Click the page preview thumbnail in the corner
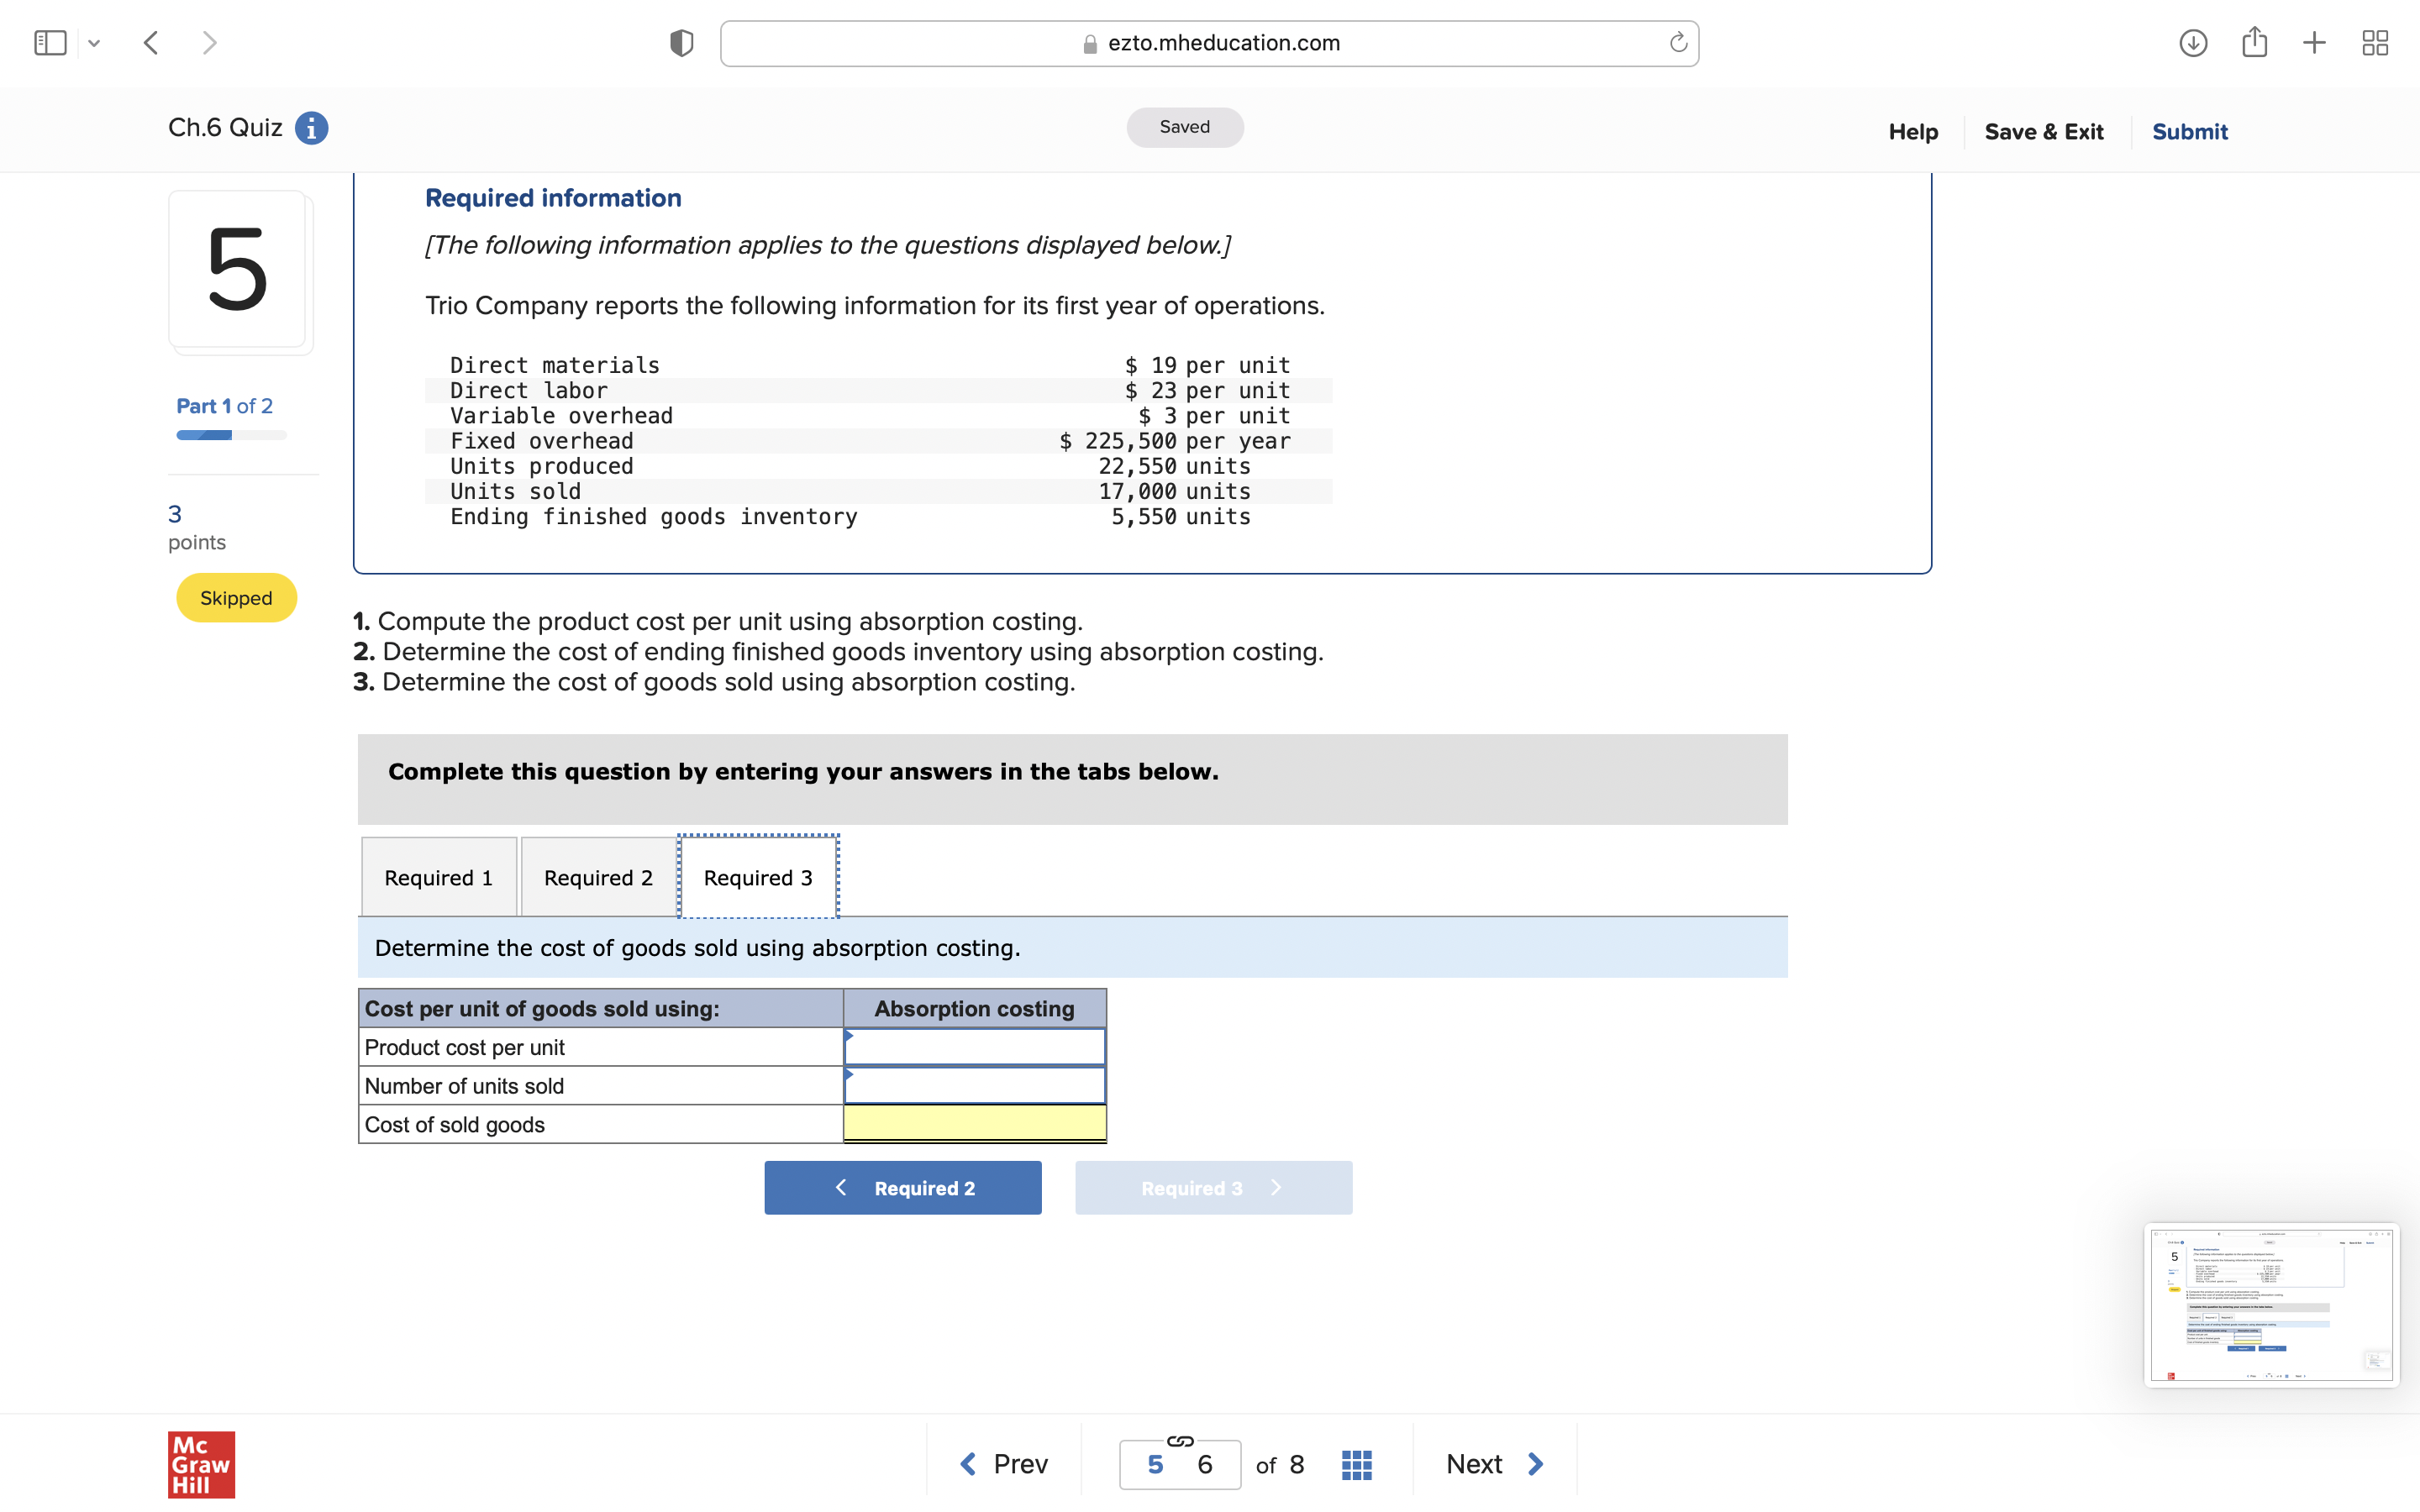The height and width of the screenshot is (1512, 2420). (x=2271, y=1305)
